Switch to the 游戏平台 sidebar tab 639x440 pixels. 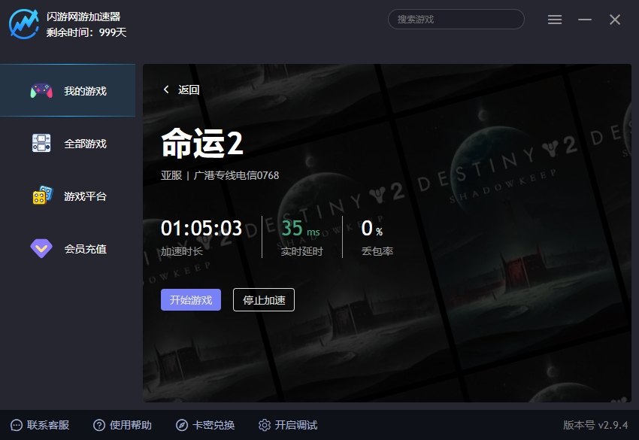[85, 196]
